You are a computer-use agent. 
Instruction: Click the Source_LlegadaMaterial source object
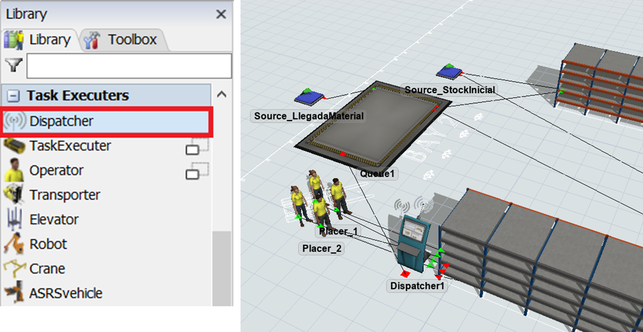[x=309, y=97]
